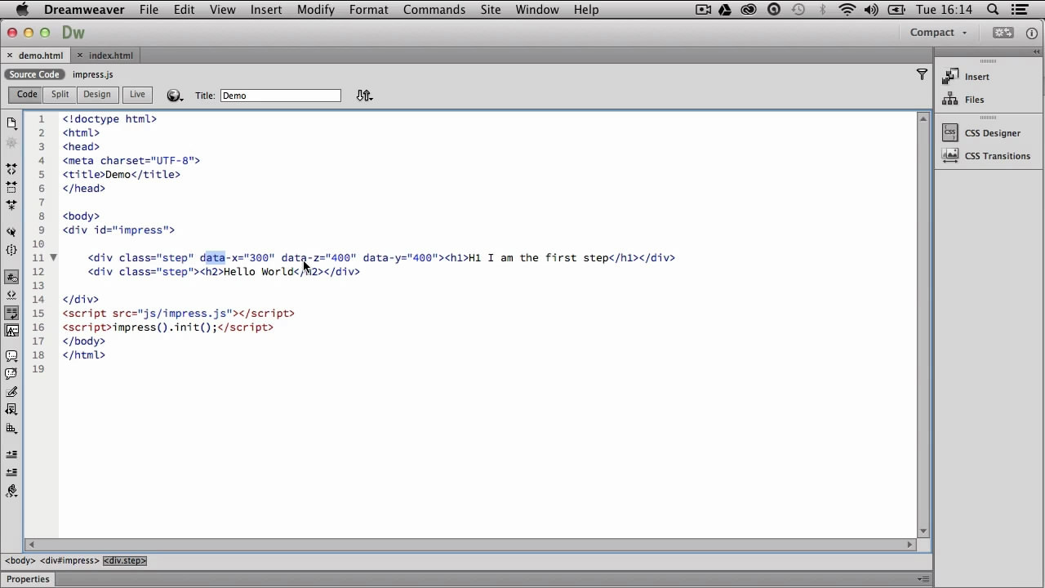Click the Indent Code icon
The height and width of the screenshot is (588, 1045).
pyautogui.click(x=11, y=454)
